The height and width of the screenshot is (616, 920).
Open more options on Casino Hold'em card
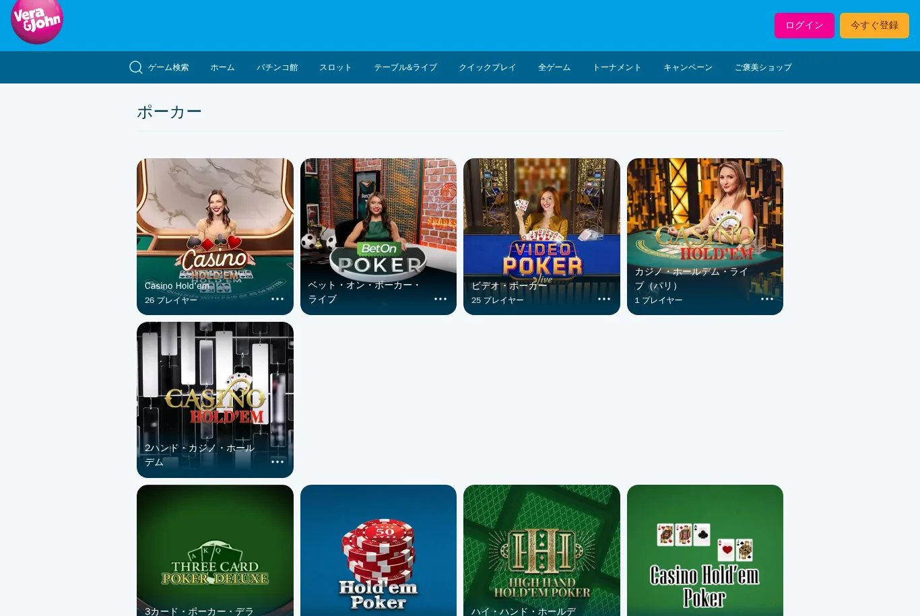[x=277, y=299]
